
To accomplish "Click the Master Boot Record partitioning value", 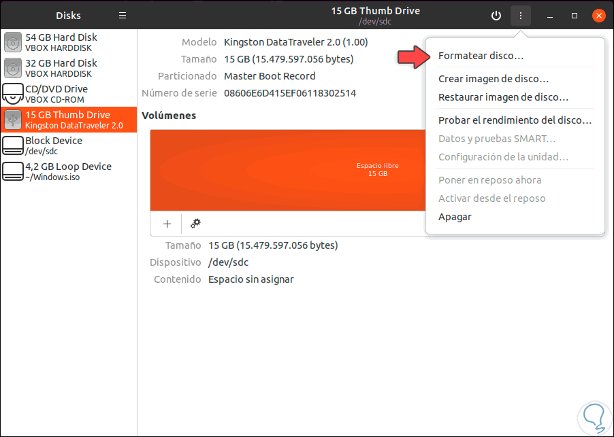I will [270, 76].
